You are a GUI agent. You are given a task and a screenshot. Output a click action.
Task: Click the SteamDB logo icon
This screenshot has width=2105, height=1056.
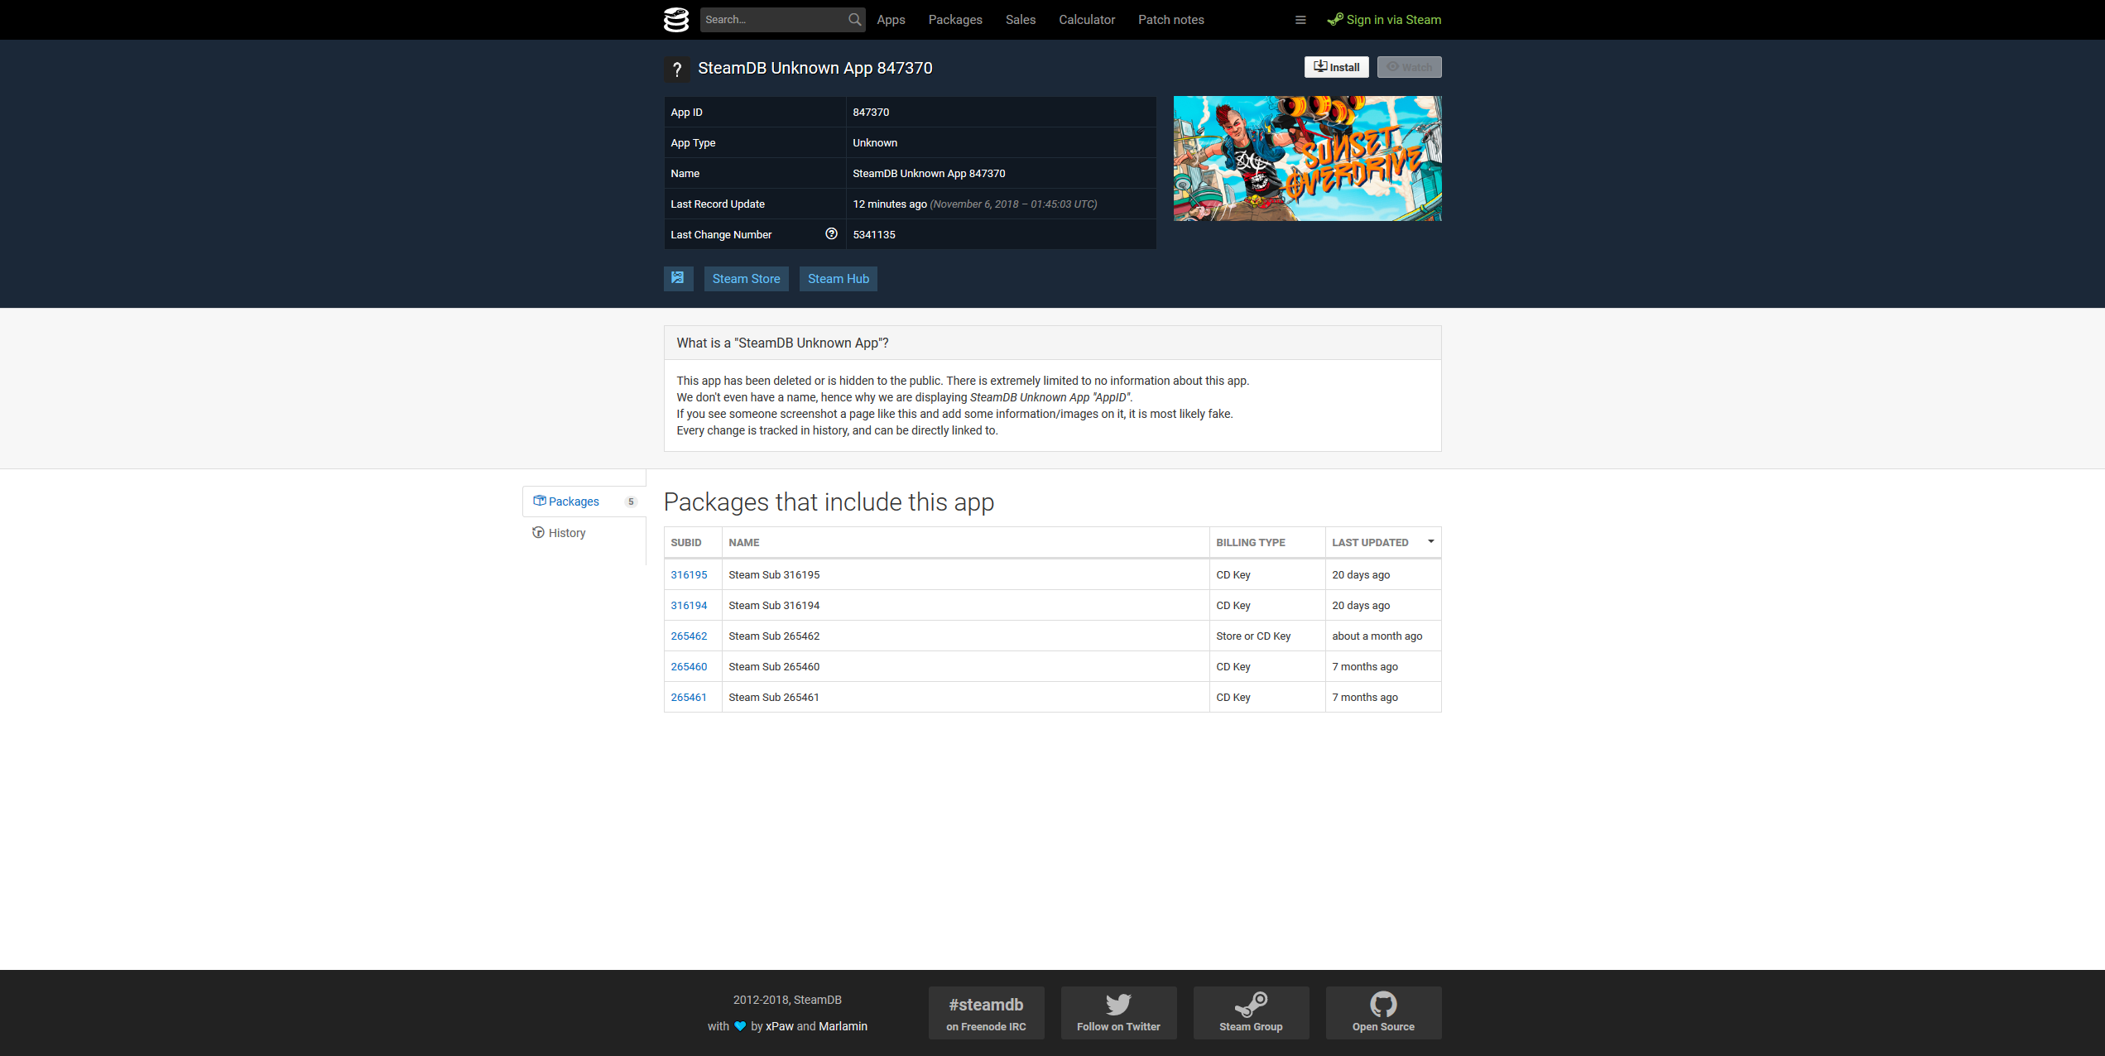pyautogui.click(x=675, y=20)
